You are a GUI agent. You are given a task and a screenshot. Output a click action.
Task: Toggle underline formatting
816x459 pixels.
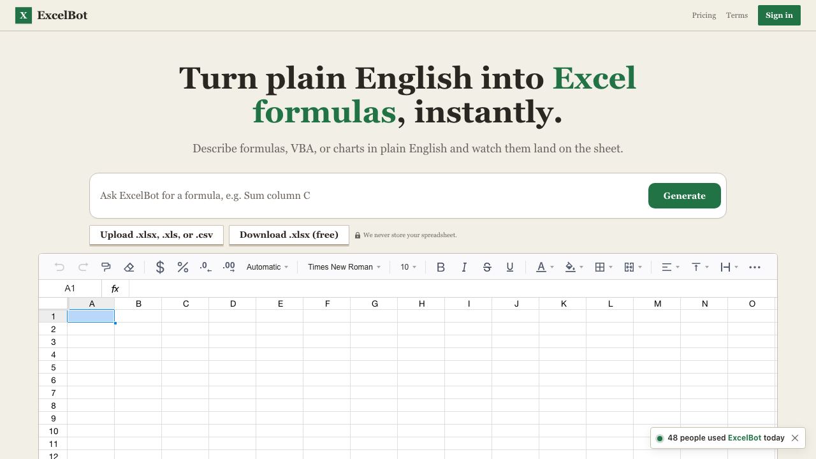point(509,267)
